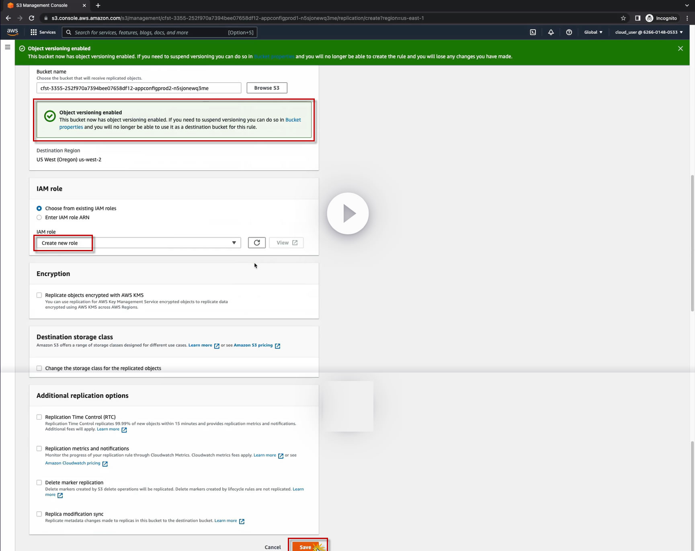Bookmark this page with the star
Screen dimensions: 695x551
(623, 18)
